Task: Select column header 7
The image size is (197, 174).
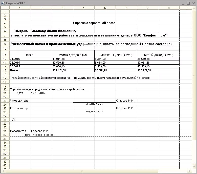Action: tap(147, 8)
